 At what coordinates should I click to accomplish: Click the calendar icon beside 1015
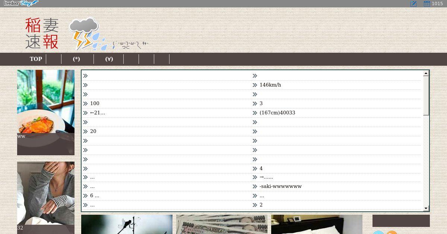(427, 4)
